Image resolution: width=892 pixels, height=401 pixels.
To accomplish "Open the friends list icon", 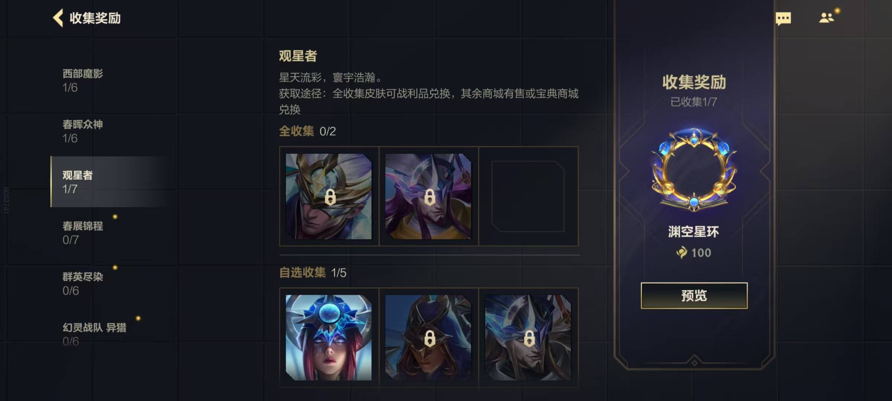I will [x=827, y=17].
